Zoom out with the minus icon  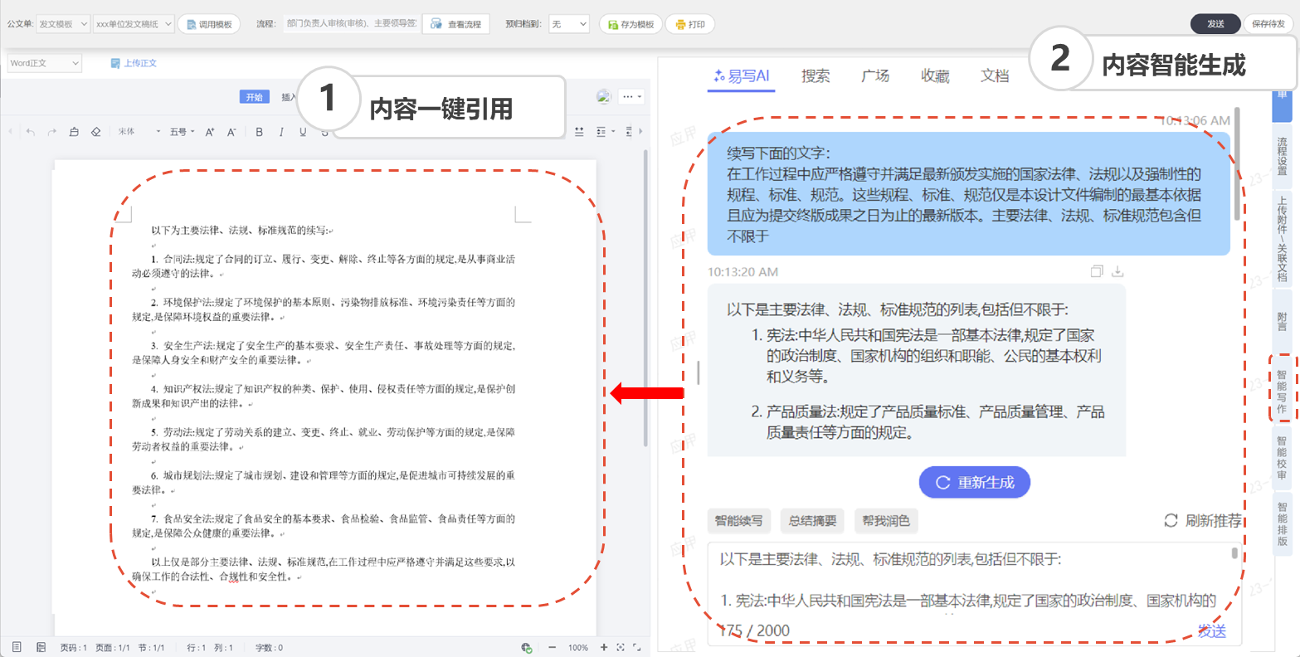(553, 647)
